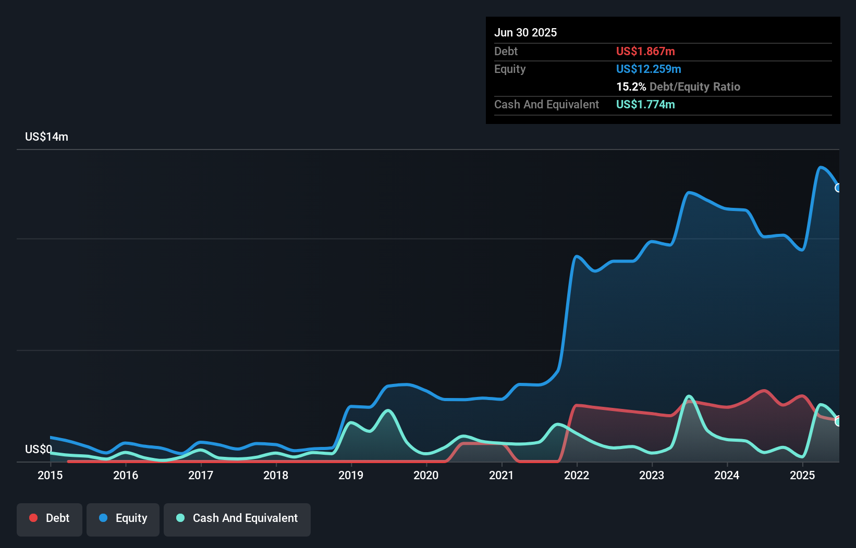Click the blue Equity value US$12.259m in tooltip
Image resolution: width=856 pixels, height=548 pixels.
(649, 69)
